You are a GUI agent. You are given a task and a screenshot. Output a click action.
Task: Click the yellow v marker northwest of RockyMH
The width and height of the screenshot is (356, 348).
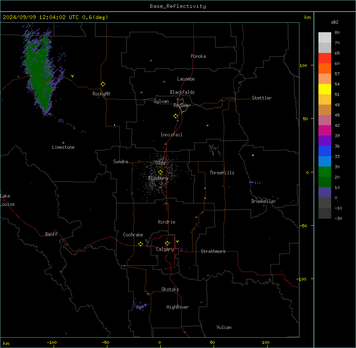(72, 76)
